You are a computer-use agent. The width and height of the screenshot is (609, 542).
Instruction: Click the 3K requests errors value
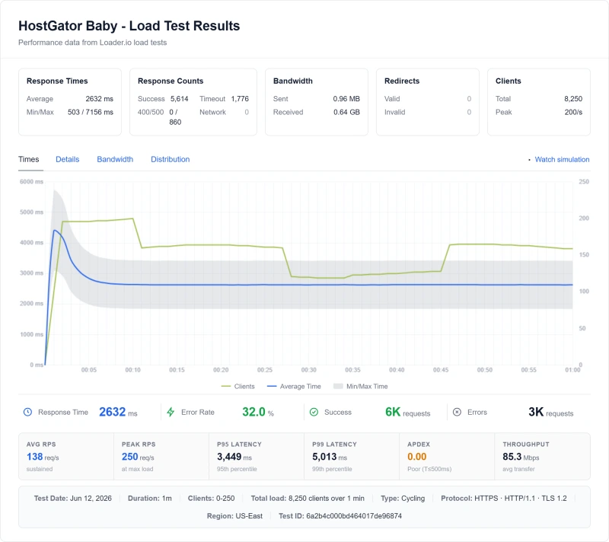click(550, 412)
